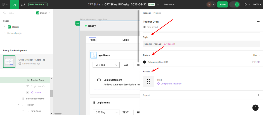This screenshot has height=115, width=263.
Task: Switch to the Plugins tab
Action: point(157,13)
